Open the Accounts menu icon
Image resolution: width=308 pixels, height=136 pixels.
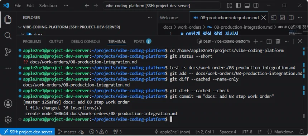click(8, 104)
